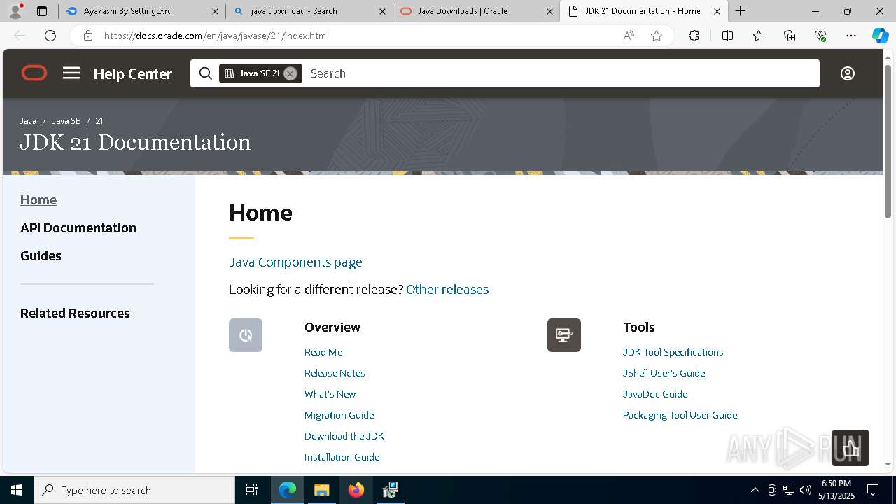Screen dimensions: 896x504
Task: Open Collections in Edge toolbar
Action: coord(790,36)
